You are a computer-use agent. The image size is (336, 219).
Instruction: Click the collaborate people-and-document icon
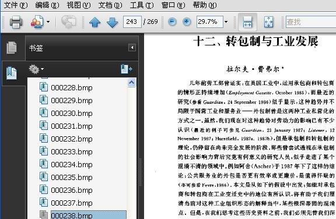(x=37, y=22)
